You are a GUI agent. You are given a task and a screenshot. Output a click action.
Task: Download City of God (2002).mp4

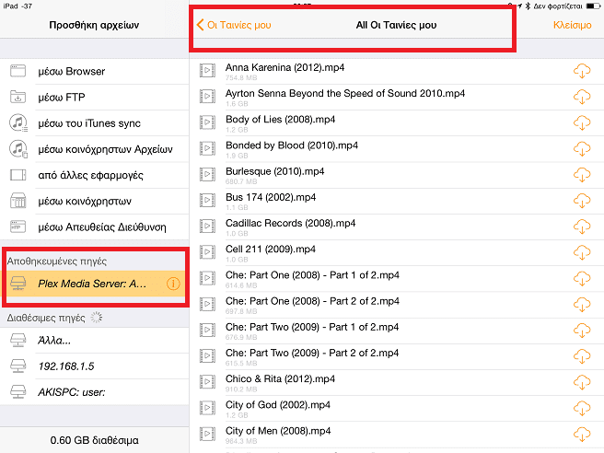(582, 408)
